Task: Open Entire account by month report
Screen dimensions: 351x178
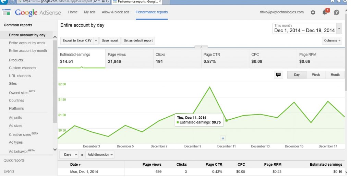Action: click(x=28, y=51)
